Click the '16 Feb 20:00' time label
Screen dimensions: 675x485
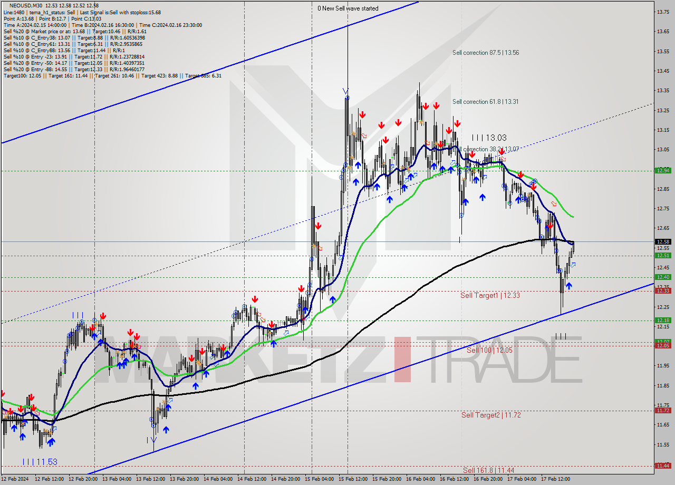coord(488,479)
